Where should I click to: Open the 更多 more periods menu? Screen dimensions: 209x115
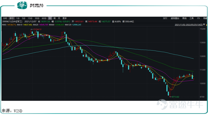[64, 18]
